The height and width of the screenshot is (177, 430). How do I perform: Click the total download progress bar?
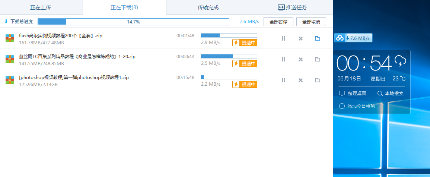133,22
